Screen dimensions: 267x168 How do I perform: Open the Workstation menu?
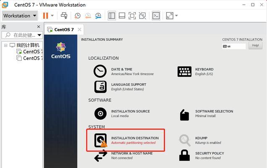pyautogui.click(x=20, y=16)
